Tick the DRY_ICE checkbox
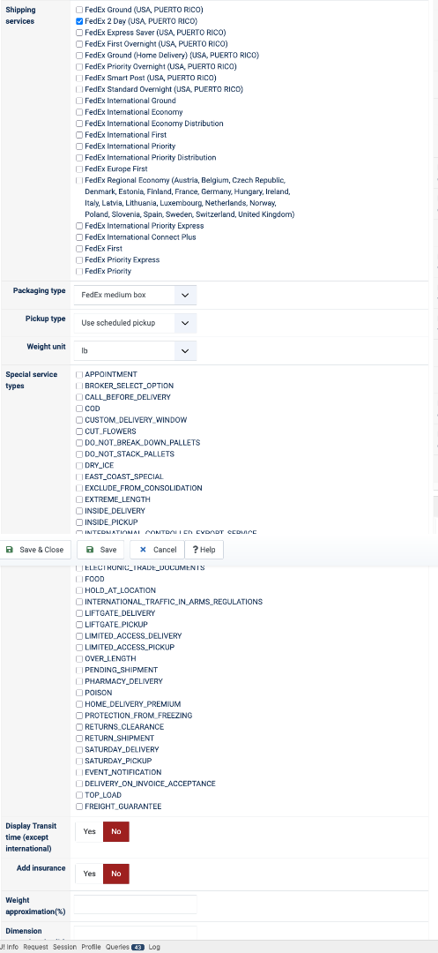This screenshot has width=438, height=953. tap(79, 466)
